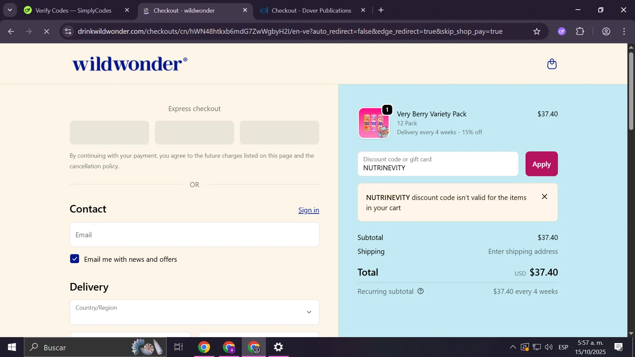Go back to the previous page
Image resolution: width=635 pixels, height=357 pixels.
pyautogui.click(x=11, y=31)
